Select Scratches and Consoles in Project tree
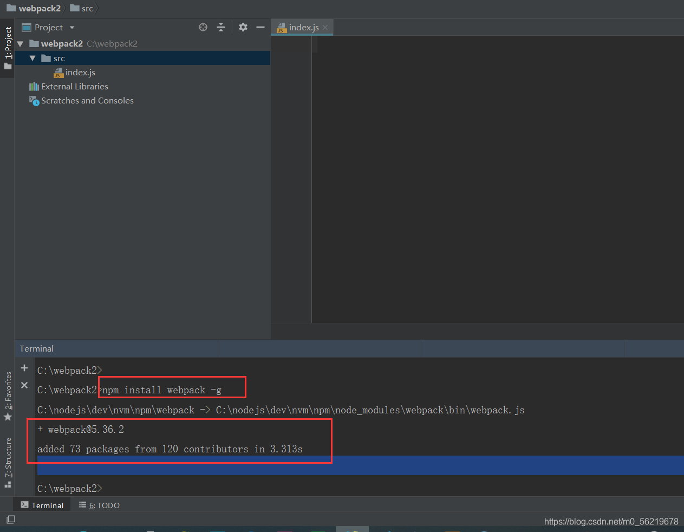Screen dimensions: 684x532 click(x=87, y=100)
